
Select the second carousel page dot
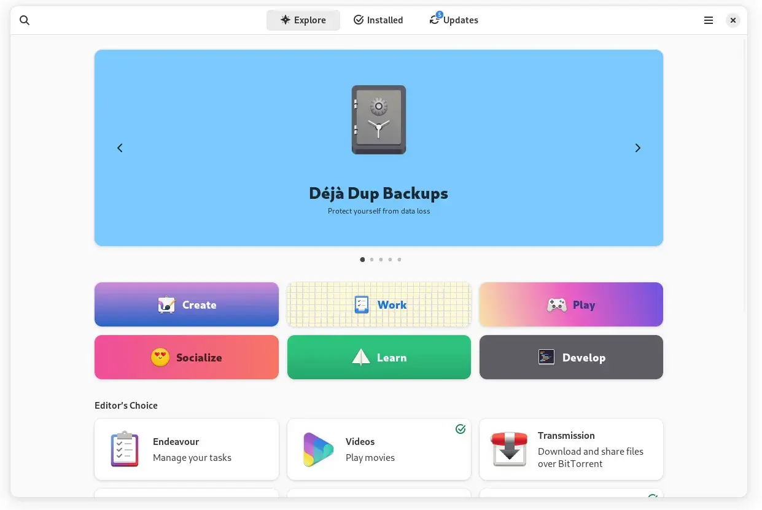click(x=371, y=260)
